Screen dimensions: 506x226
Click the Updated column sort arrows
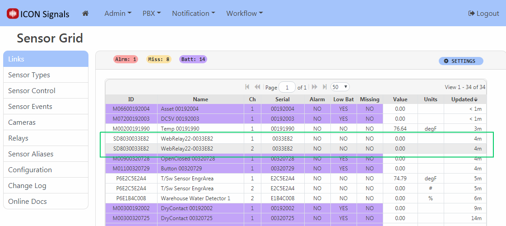click(475, 99)
